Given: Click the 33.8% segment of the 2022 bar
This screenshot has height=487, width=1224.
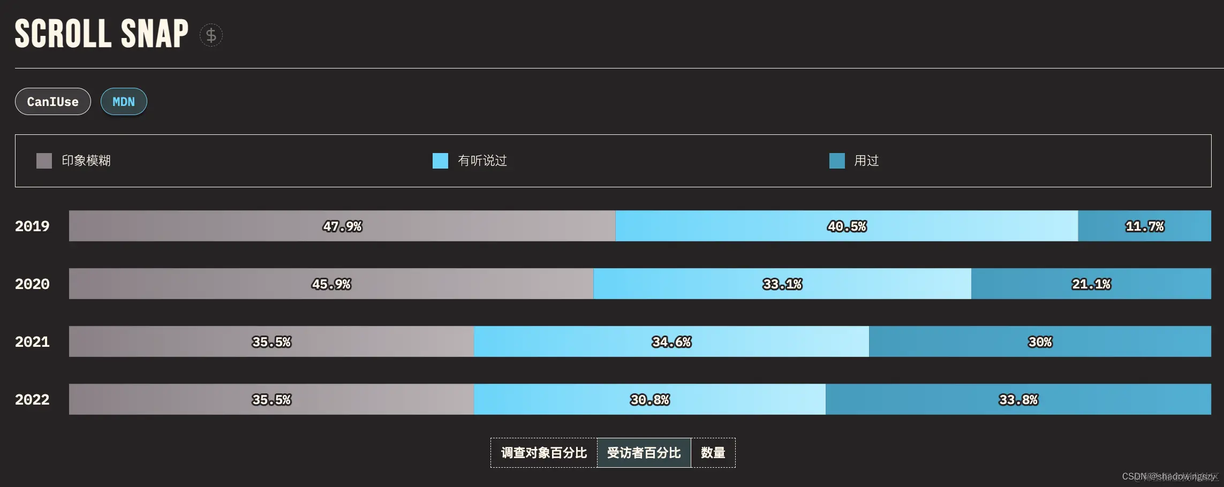Looking at the screenshot, I should 1017,399.
